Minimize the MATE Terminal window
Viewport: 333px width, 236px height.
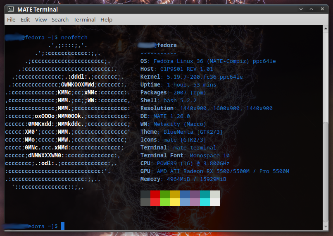[301, 9]
